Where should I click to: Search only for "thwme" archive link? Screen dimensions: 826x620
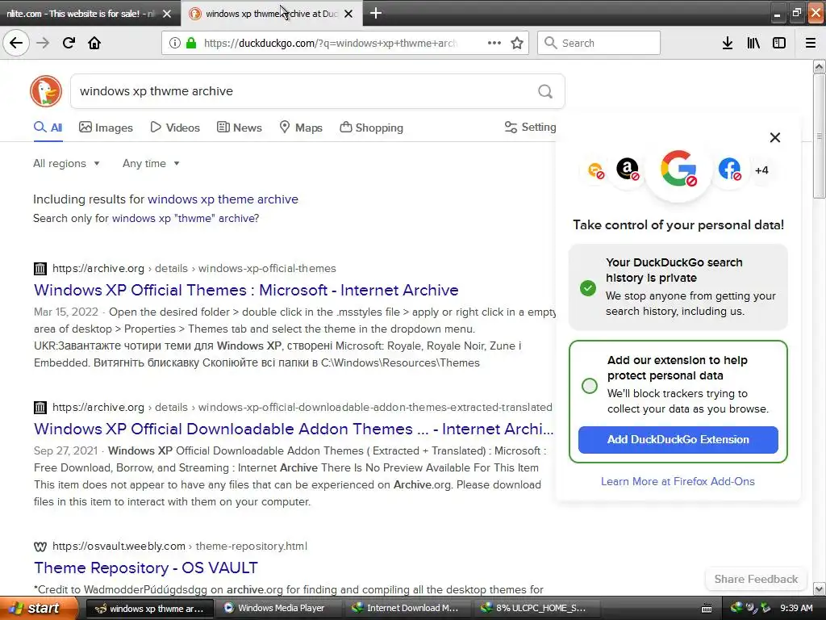tap(186, 218)
